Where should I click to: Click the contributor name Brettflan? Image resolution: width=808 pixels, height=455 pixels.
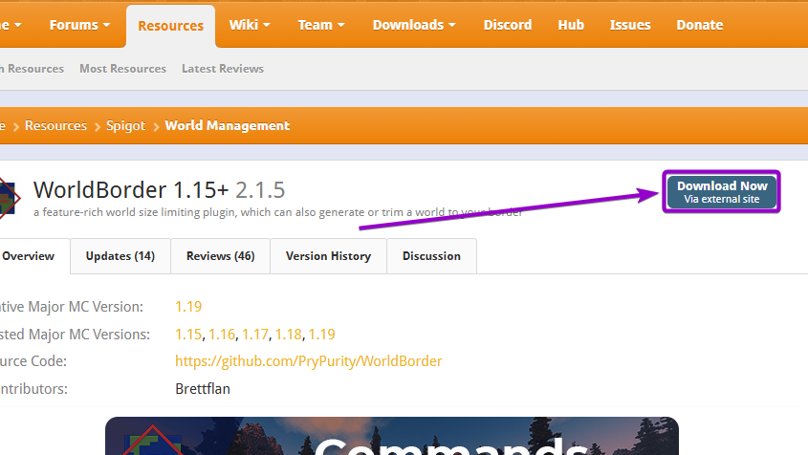point(203,389)
